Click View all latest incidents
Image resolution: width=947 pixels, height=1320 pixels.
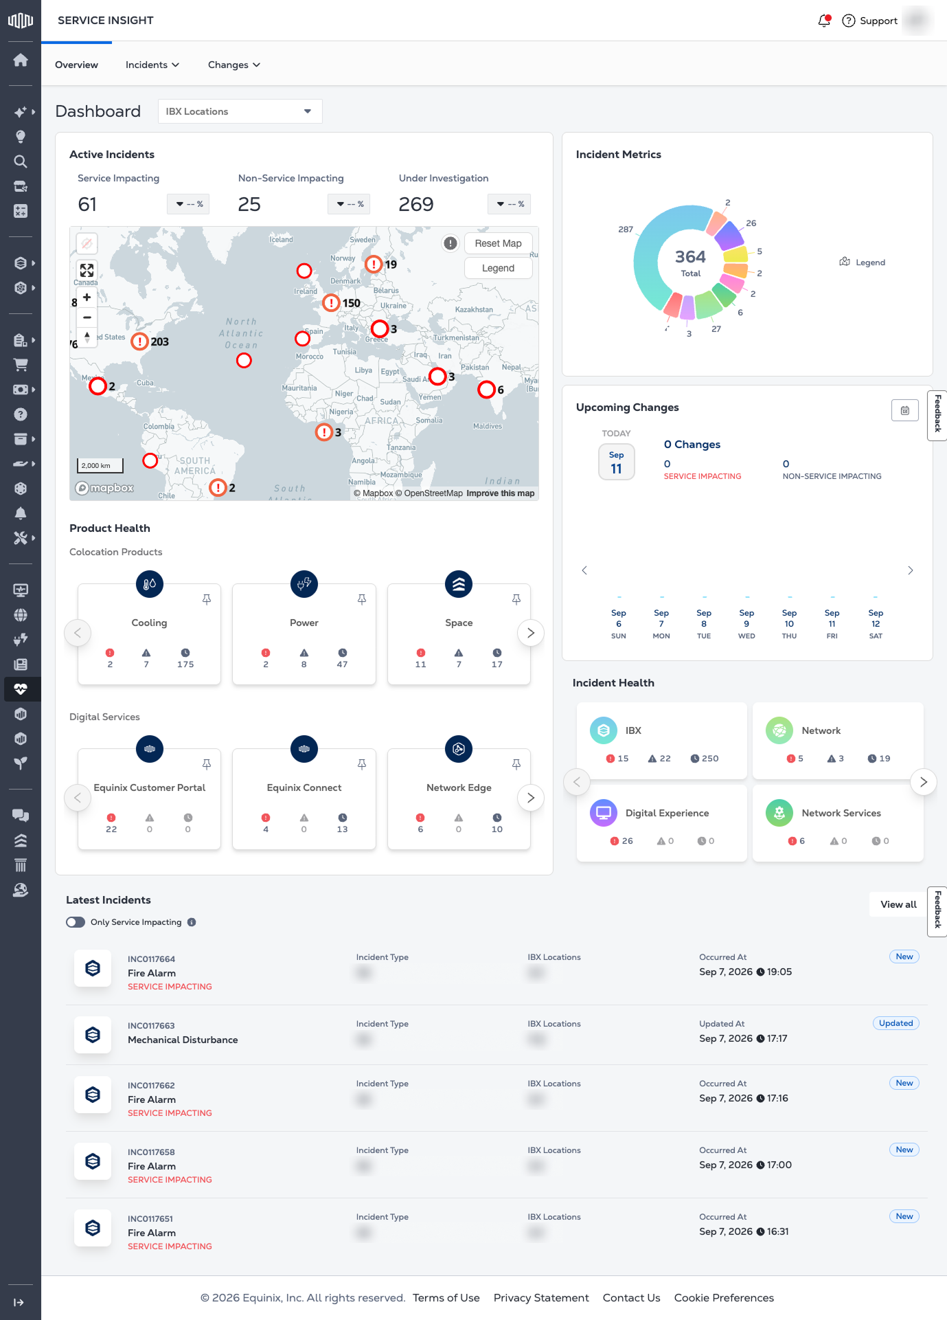click(x=898, y=904)
